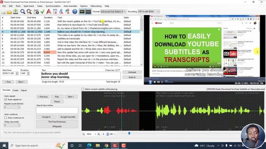Toggle Select current subtitle while playing
Viewport: 266px width, 149px height.
[83, 89]
